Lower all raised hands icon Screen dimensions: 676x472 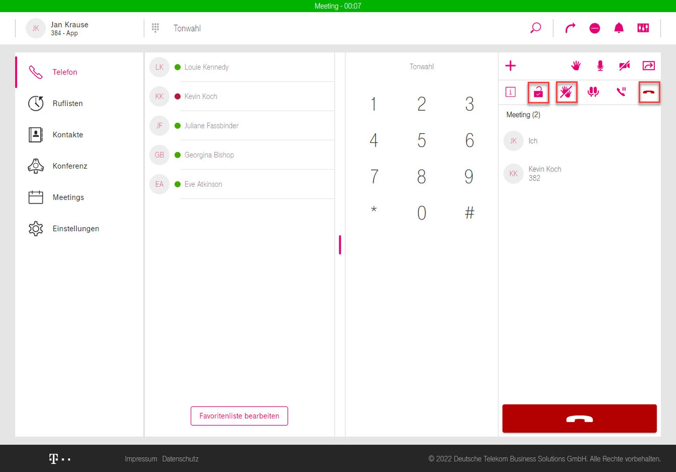[566, 92]
